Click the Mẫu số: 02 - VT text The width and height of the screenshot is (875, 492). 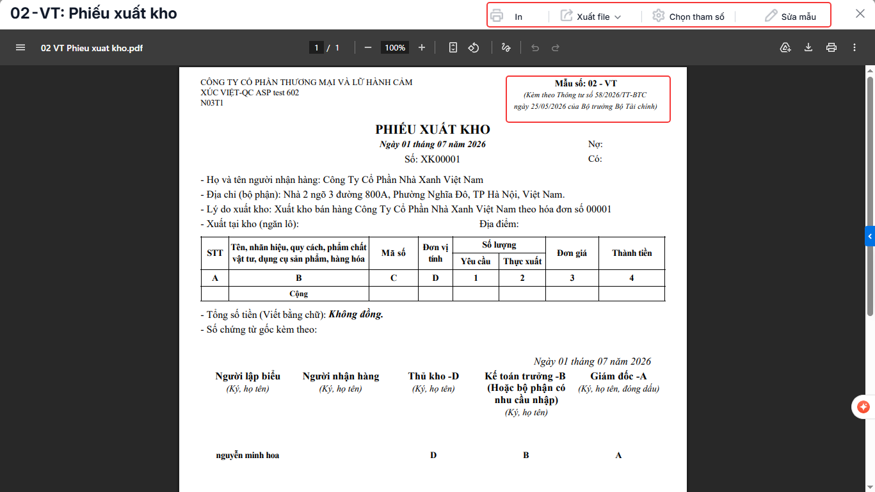point(586,83)
